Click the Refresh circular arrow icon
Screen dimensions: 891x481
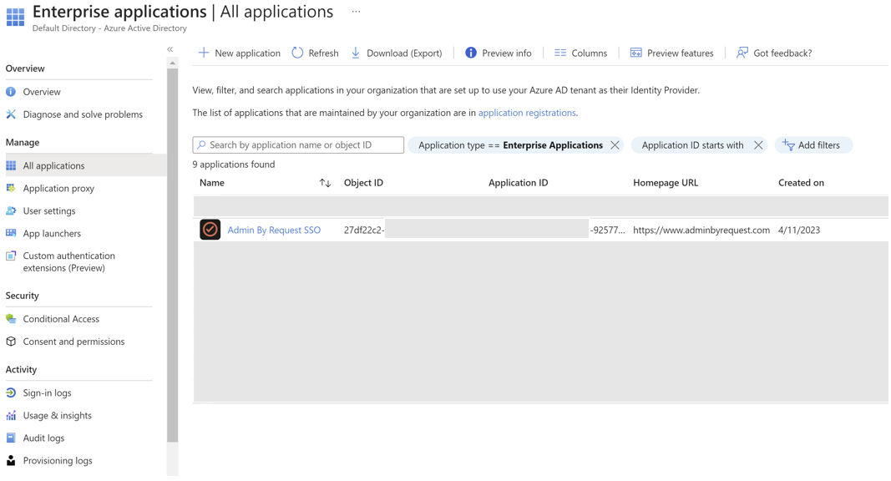297,53
